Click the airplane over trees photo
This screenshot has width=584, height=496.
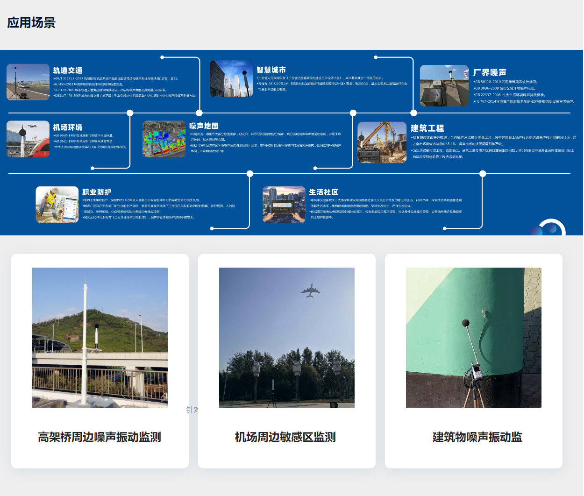(x=287, y=337)
